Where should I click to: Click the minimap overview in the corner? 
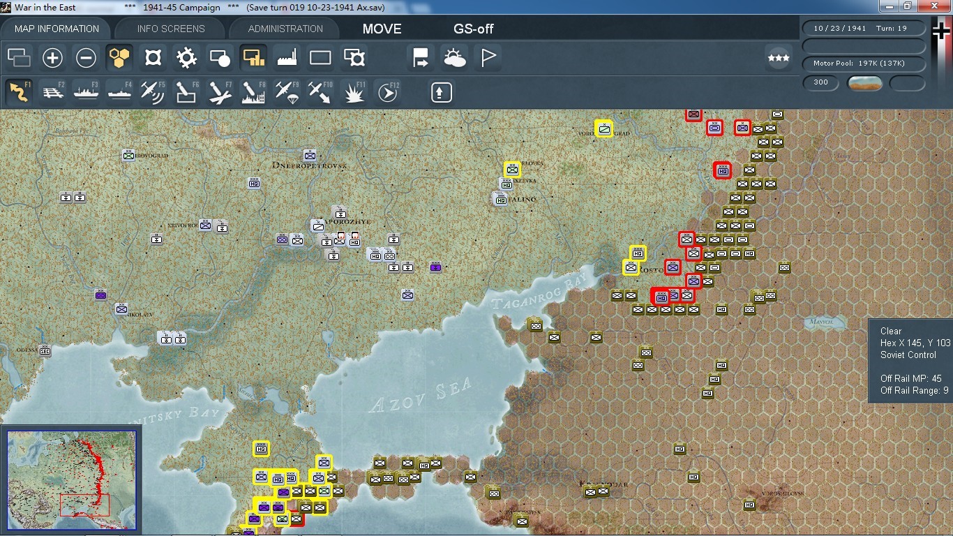[72, 480]
